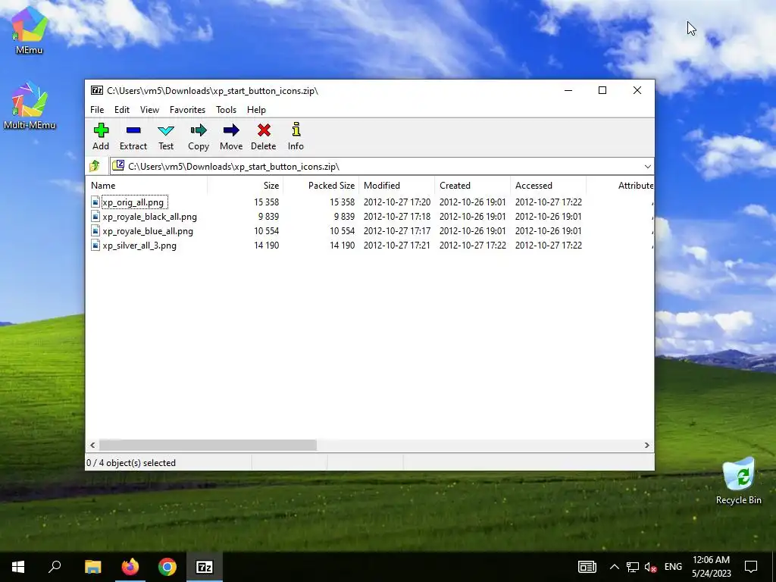Screen dimensions: 776x582
Task: Sort files by the Size column
Action: (x=245, y=186)
